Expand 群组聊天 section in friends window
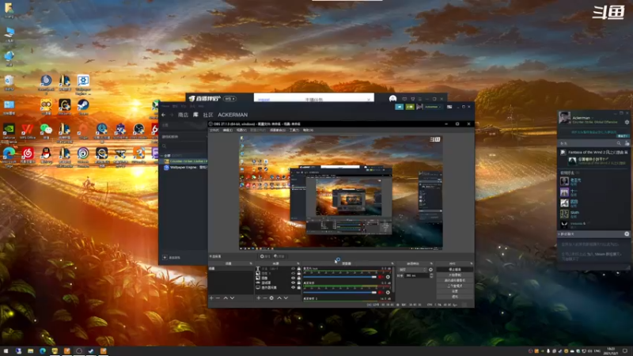633x356 pixels. (559, 234)
